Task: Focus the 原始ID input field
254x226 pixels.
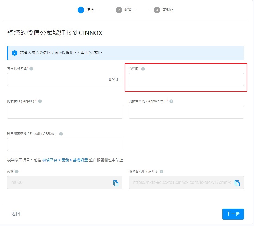Action: 186,80
